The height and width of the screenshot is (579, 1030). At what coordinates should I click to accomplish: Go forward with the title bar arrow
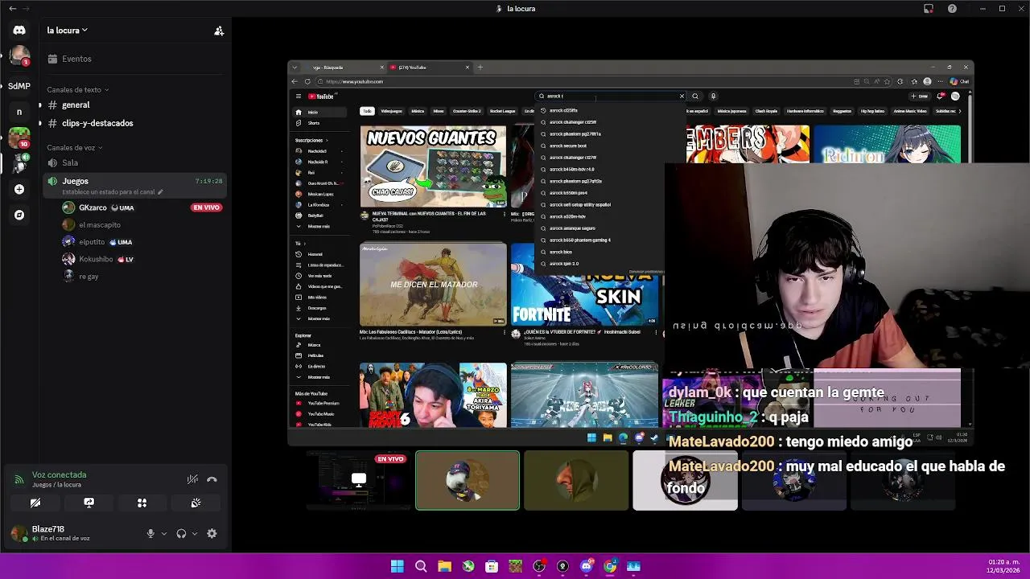(x=27, y=8)
